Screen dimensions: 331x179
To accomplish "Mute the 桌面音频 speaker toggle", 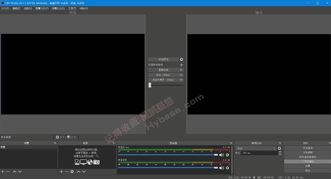I will 222,168.
